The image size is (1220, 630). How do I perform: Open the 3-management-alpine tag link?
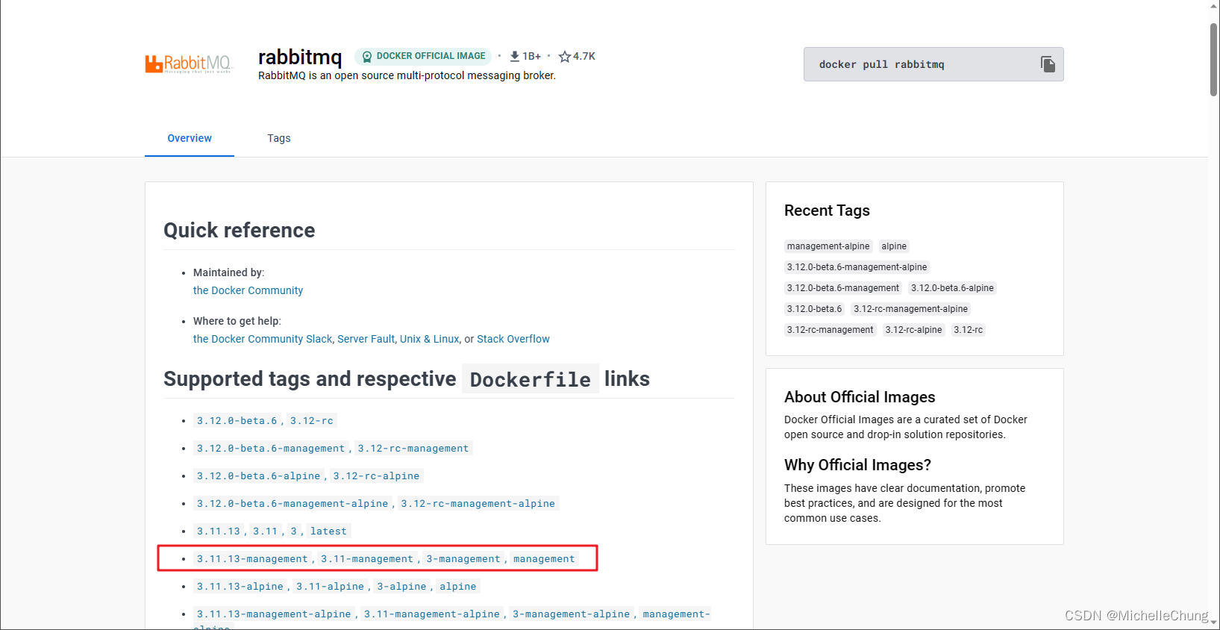572,614
